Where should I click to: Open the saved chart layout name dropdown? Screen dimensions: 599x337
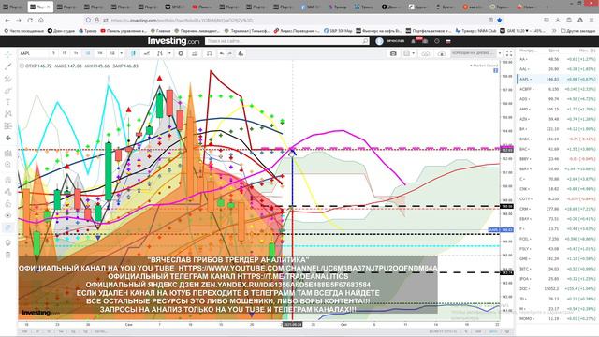(x=473, y=53)
